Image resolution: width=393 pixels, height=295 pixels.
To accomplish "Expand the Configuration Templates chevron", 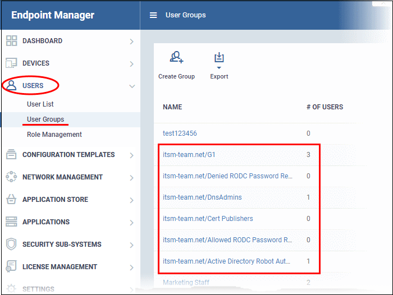I will 131,155.
